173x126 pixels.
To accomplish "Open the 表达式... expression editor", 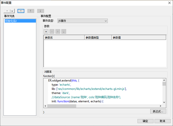I will click(158, 111).
